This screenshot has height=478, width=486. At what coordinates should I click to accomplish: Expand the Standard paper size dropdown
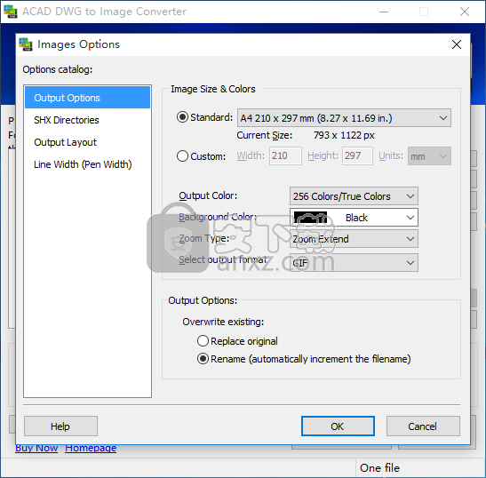coord(344,118)
